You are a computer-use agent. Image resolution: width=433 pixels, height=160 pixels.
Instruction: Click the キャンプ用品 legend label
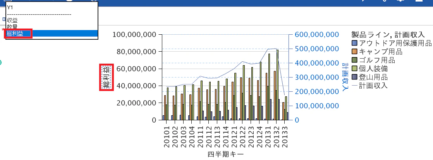(x=381, y=52)
